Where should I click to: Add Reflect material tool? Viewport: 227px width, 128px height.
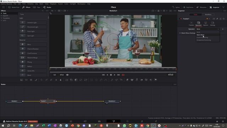pyautogui.click(x=33, y=66)
